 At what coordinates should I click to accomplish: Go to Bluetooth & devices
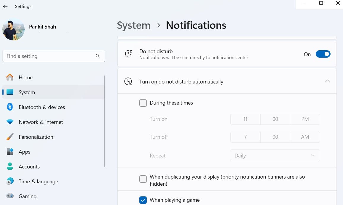pyautogui.click(x=54, y=107)
